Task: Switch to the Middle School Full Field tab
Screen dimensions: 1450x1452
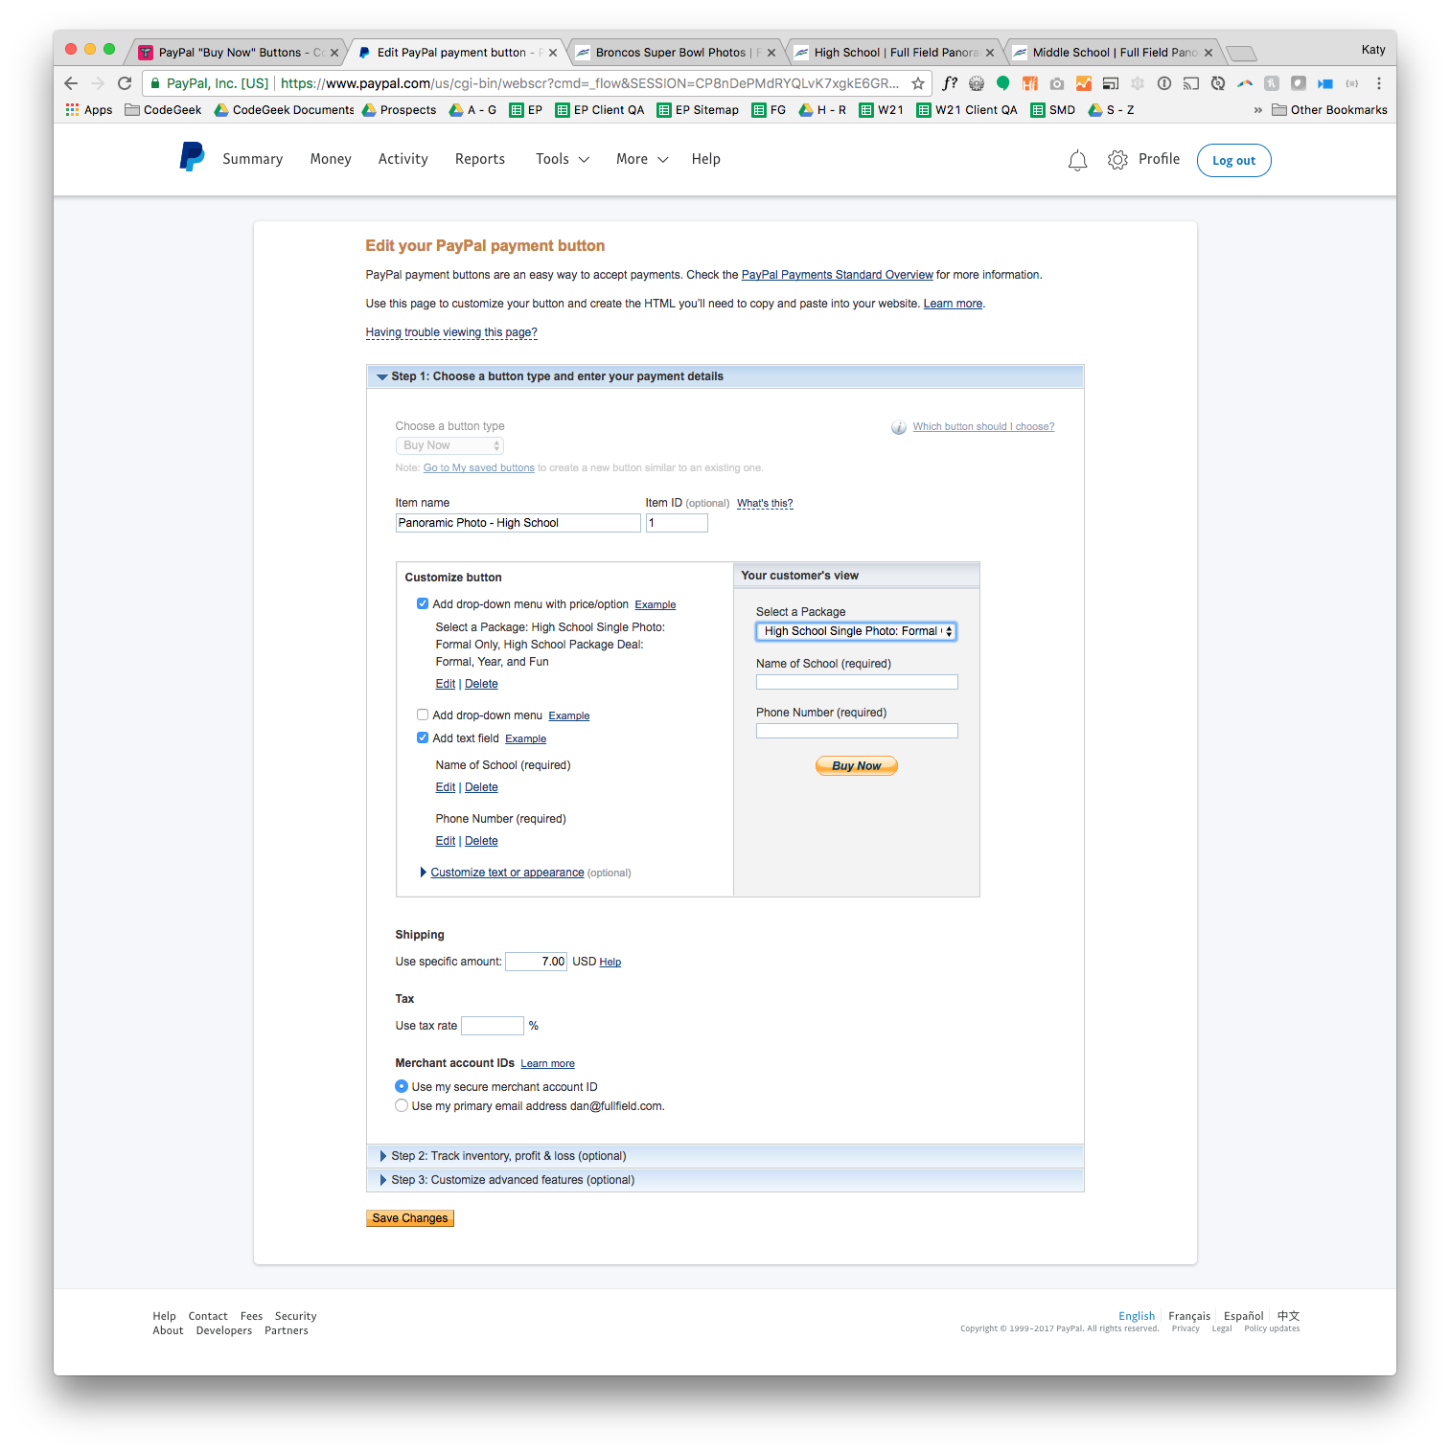Action: [x=1113, y=53]
